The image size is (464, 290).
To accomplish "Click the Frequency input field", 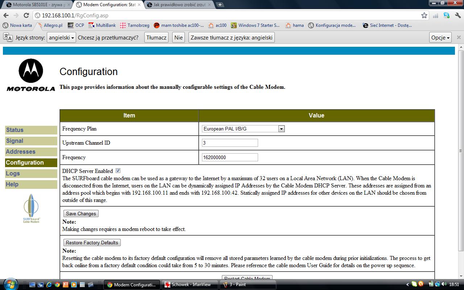I will click(x=230, y=157).
